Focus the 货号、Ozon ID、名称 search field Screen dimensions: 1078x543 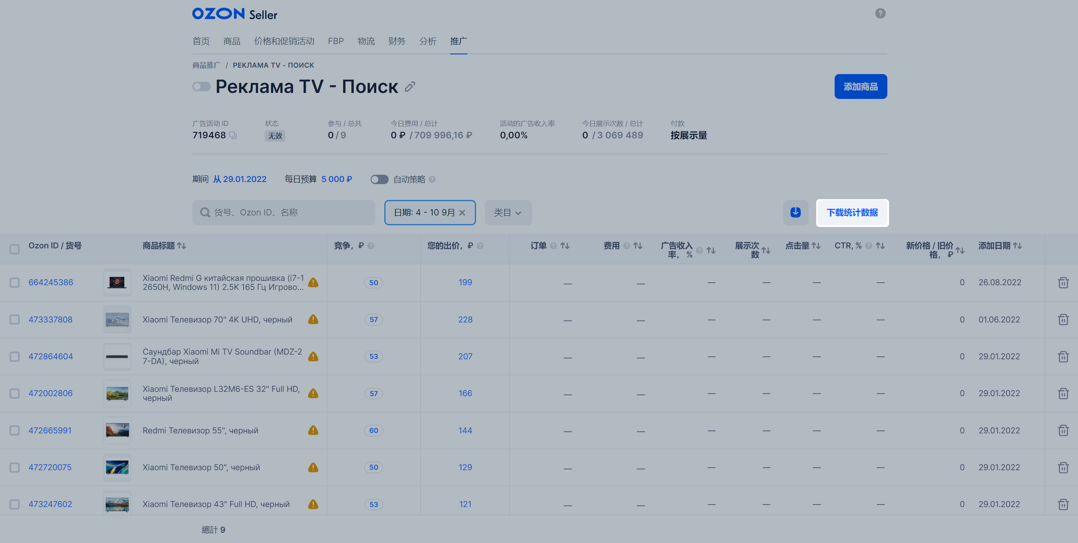tap(284, 213)
